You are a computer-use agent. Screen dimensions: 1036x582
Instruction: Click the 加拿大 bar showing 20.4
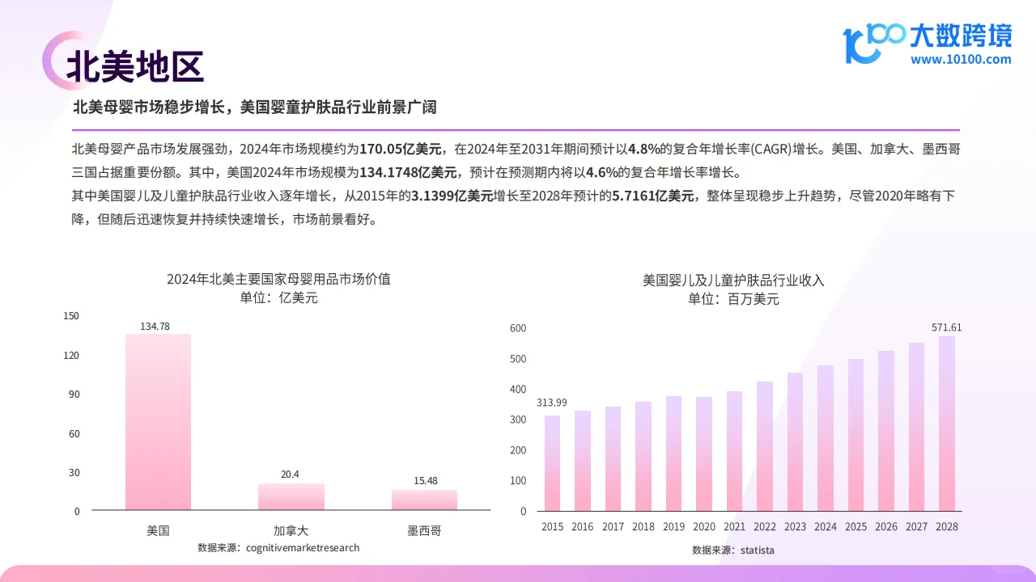(x=291, y=497)
